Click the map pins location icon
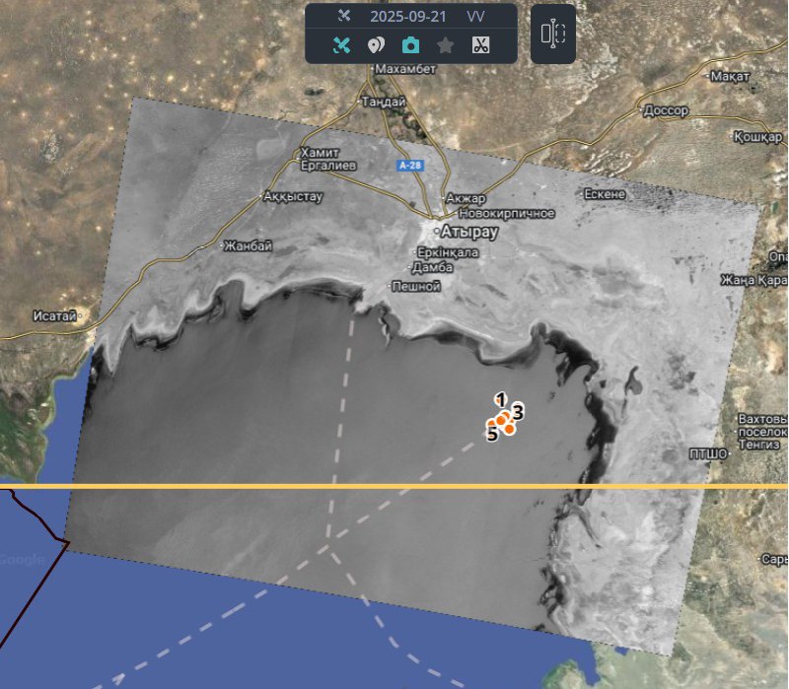The width and height of the screenshot is (789, 689). click(376, 45)
